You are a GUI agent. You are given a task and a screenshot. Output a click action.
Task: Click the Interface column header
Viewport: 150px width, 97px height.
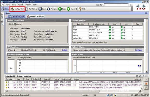click(x=80, y=24)
